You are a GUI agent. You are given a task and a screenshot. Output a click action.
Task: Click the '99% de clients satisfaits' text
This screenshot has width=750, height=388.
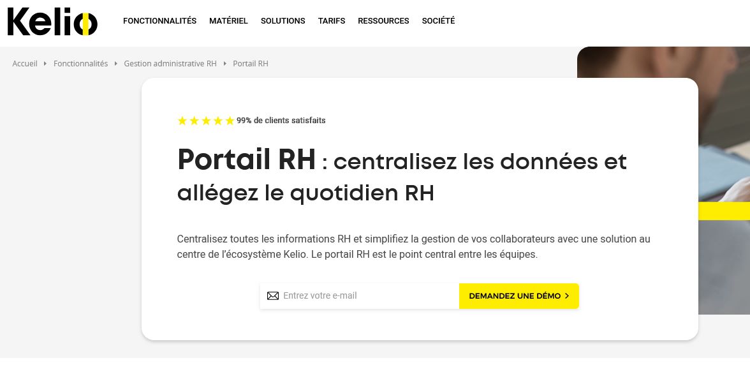click(x=281, y=121)
